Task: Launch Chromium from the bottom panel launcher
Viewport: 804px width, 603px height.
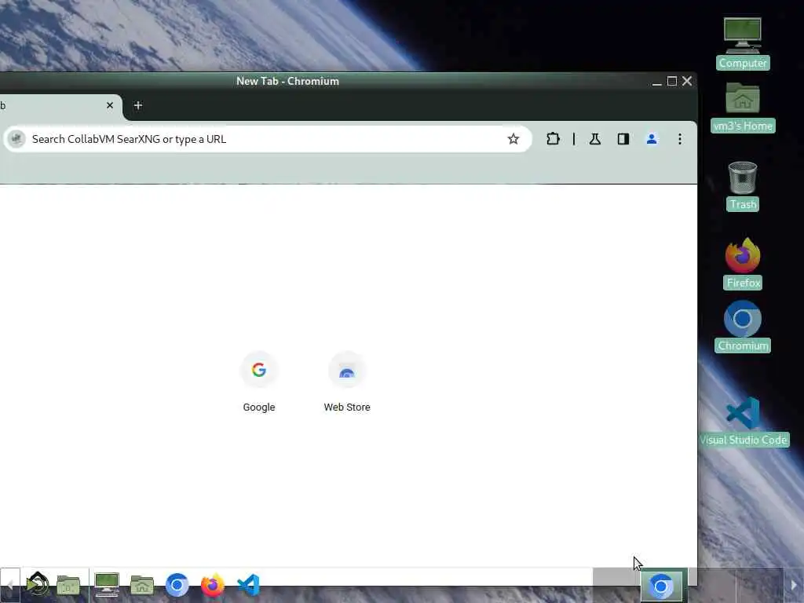Action: point(177,584)
